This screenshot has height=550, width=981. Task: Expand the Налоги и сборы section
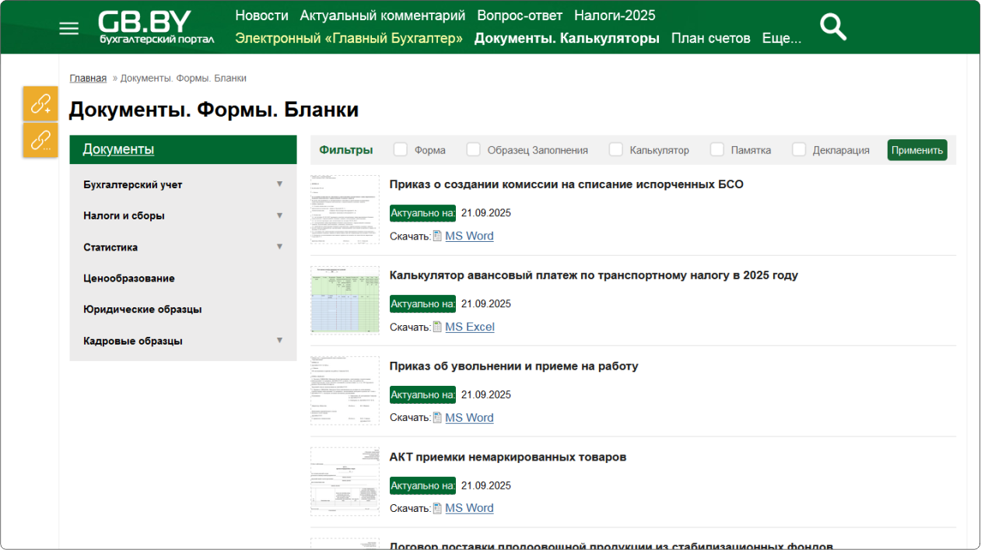[279, 215]
